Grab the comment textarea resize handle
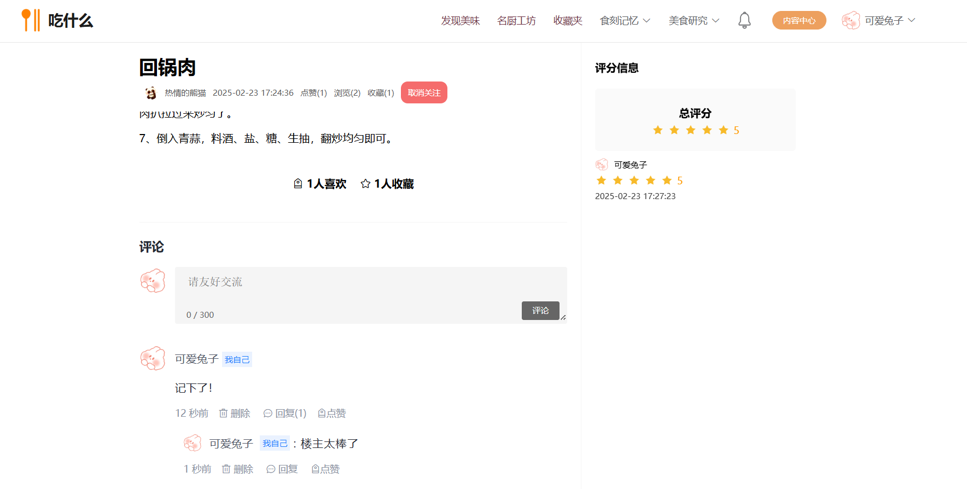The height and width of the screenshot is (489, 967). (x=563, y=317)
